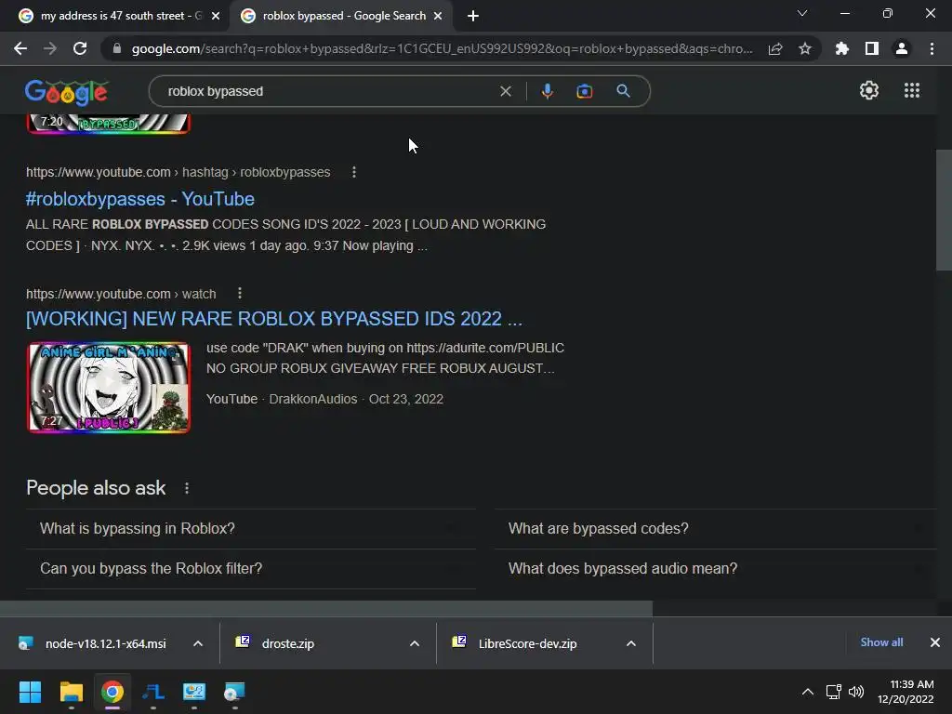Image resolution: width=952 pixels, height=714 pixels.
Task: Go back using browser back arrow
Action: tap(20, 48)
